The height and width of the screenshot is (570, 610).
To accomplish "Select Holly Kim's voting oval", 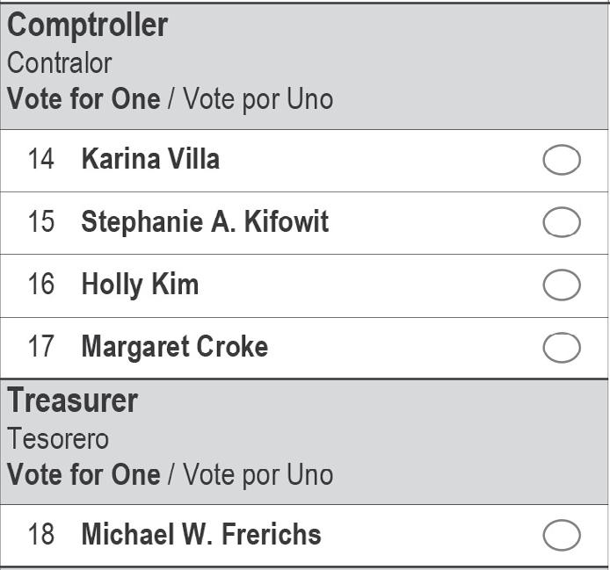I will (x=562, y=285).
